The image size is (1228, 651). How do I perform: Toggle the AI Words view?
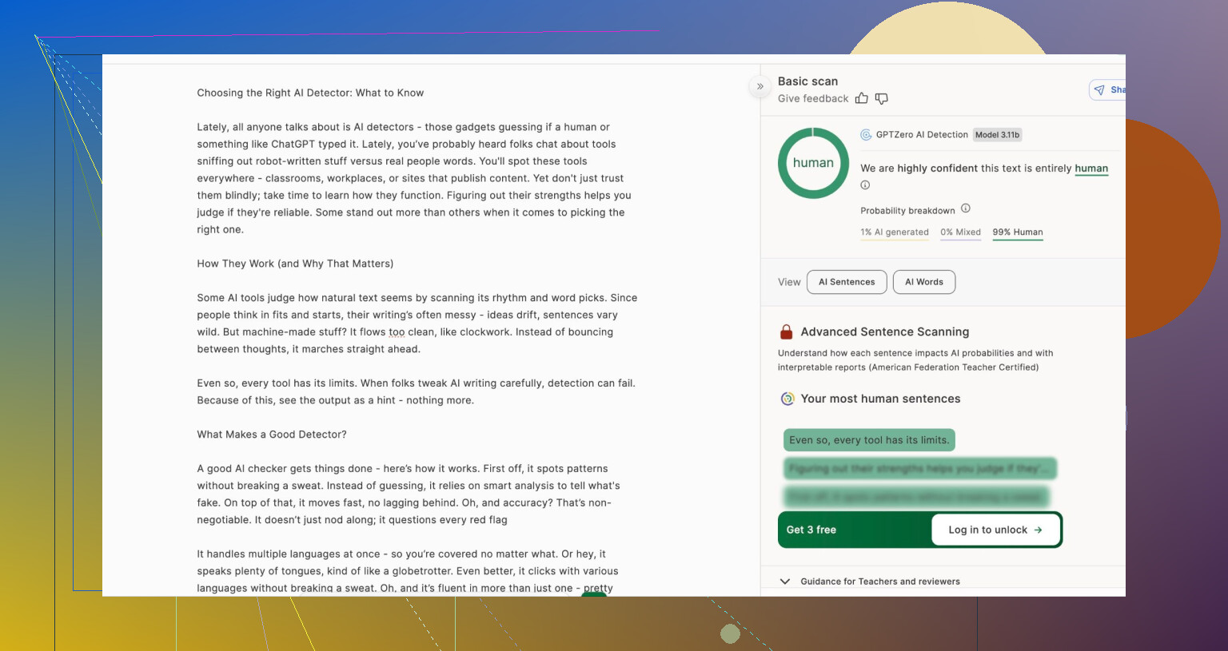pyautogui.click(x=923, y=282)
